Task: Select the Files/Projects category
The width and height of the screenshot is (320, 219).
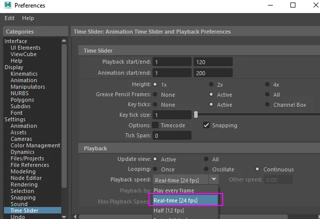Action: 28,159
